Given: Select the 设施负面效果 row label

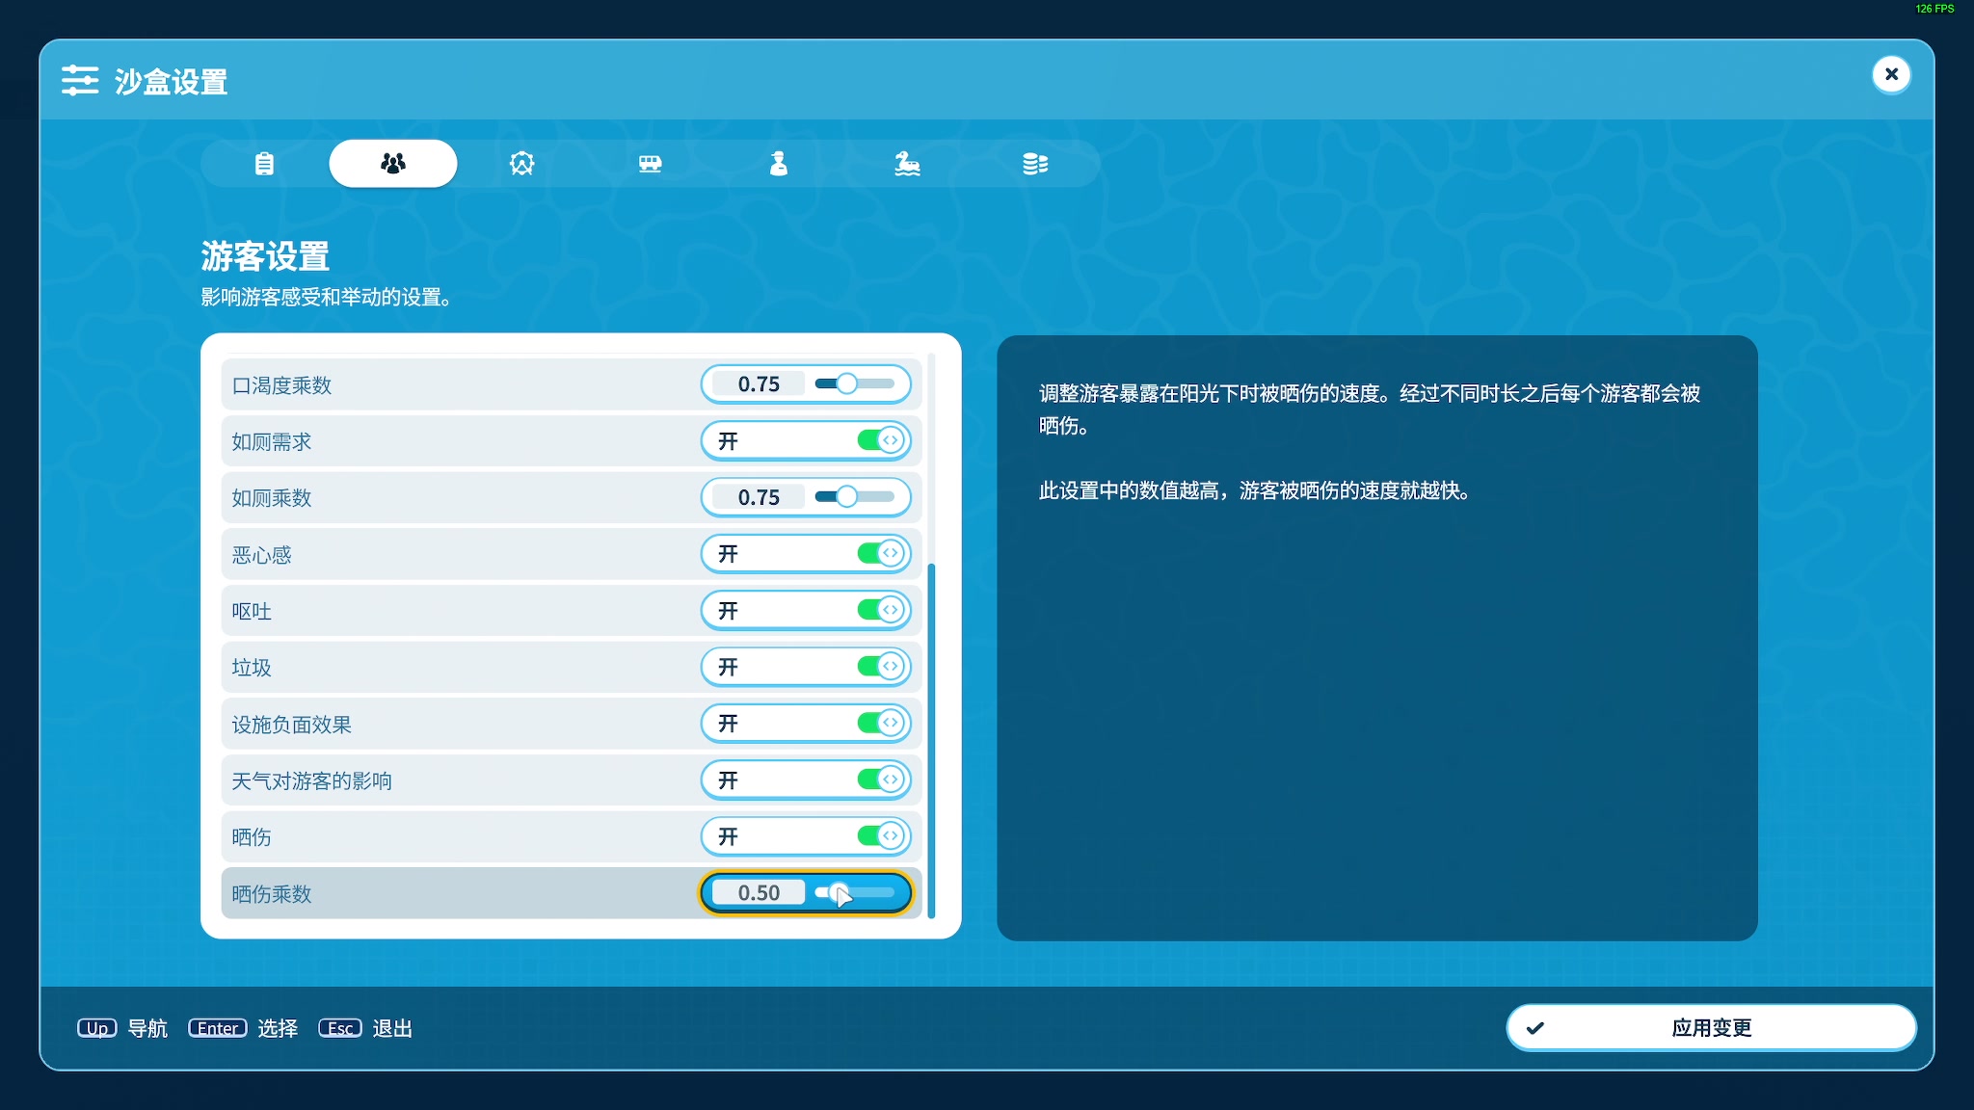Looking at the screenshot, I should pyautogui.click(x=291, y=725).
